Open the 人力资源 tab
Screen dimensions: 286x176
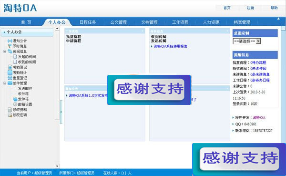click(211, 22)
